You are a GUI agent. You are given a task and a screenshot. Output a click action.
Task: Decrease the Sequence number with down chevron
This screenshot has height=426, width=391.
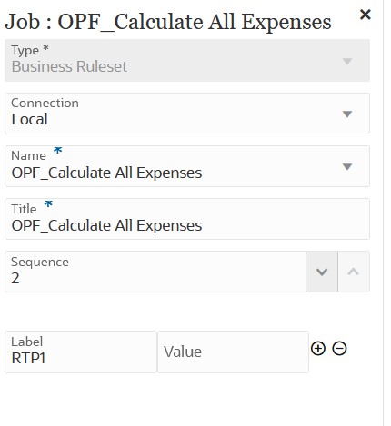click(322, 272)
